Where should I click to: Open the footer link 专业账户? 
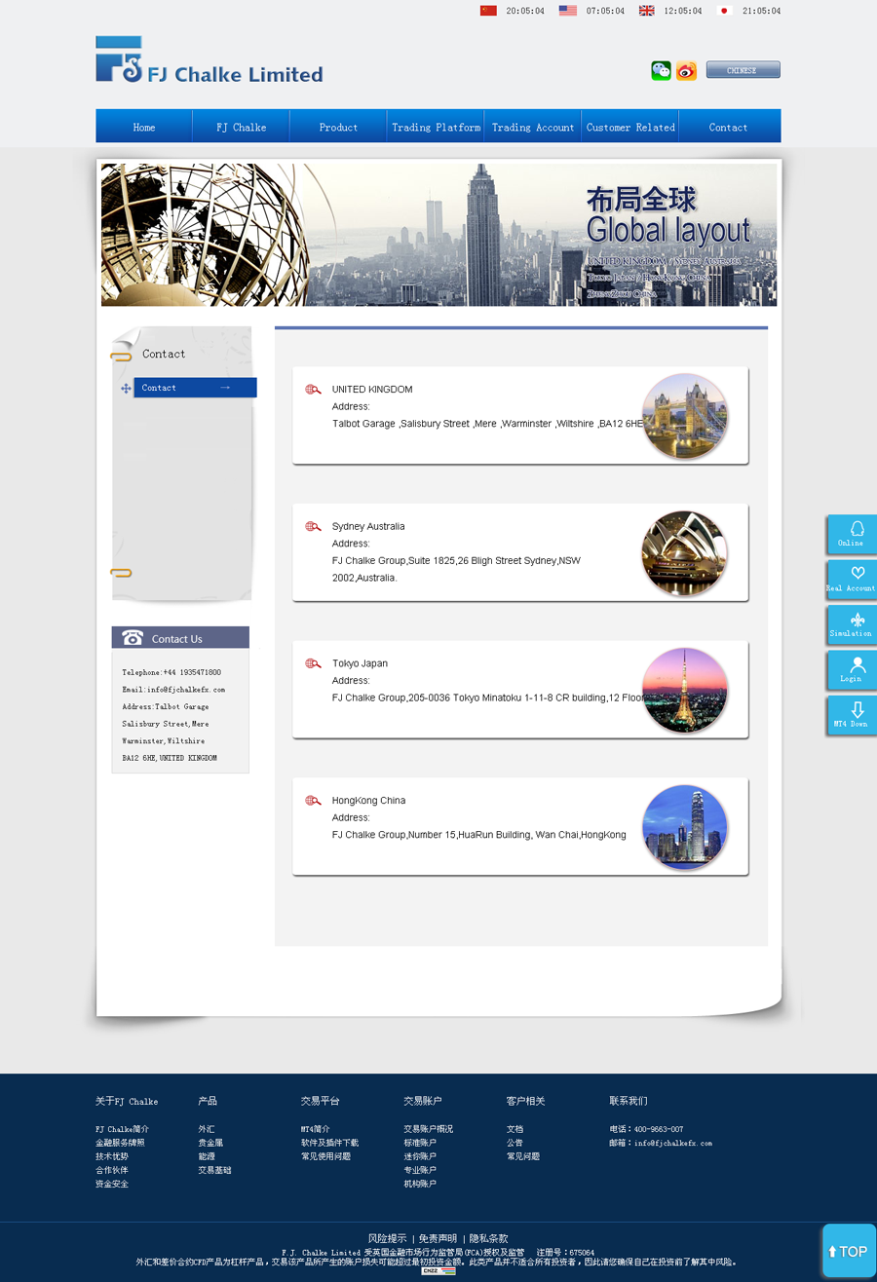click(420, 1170)
